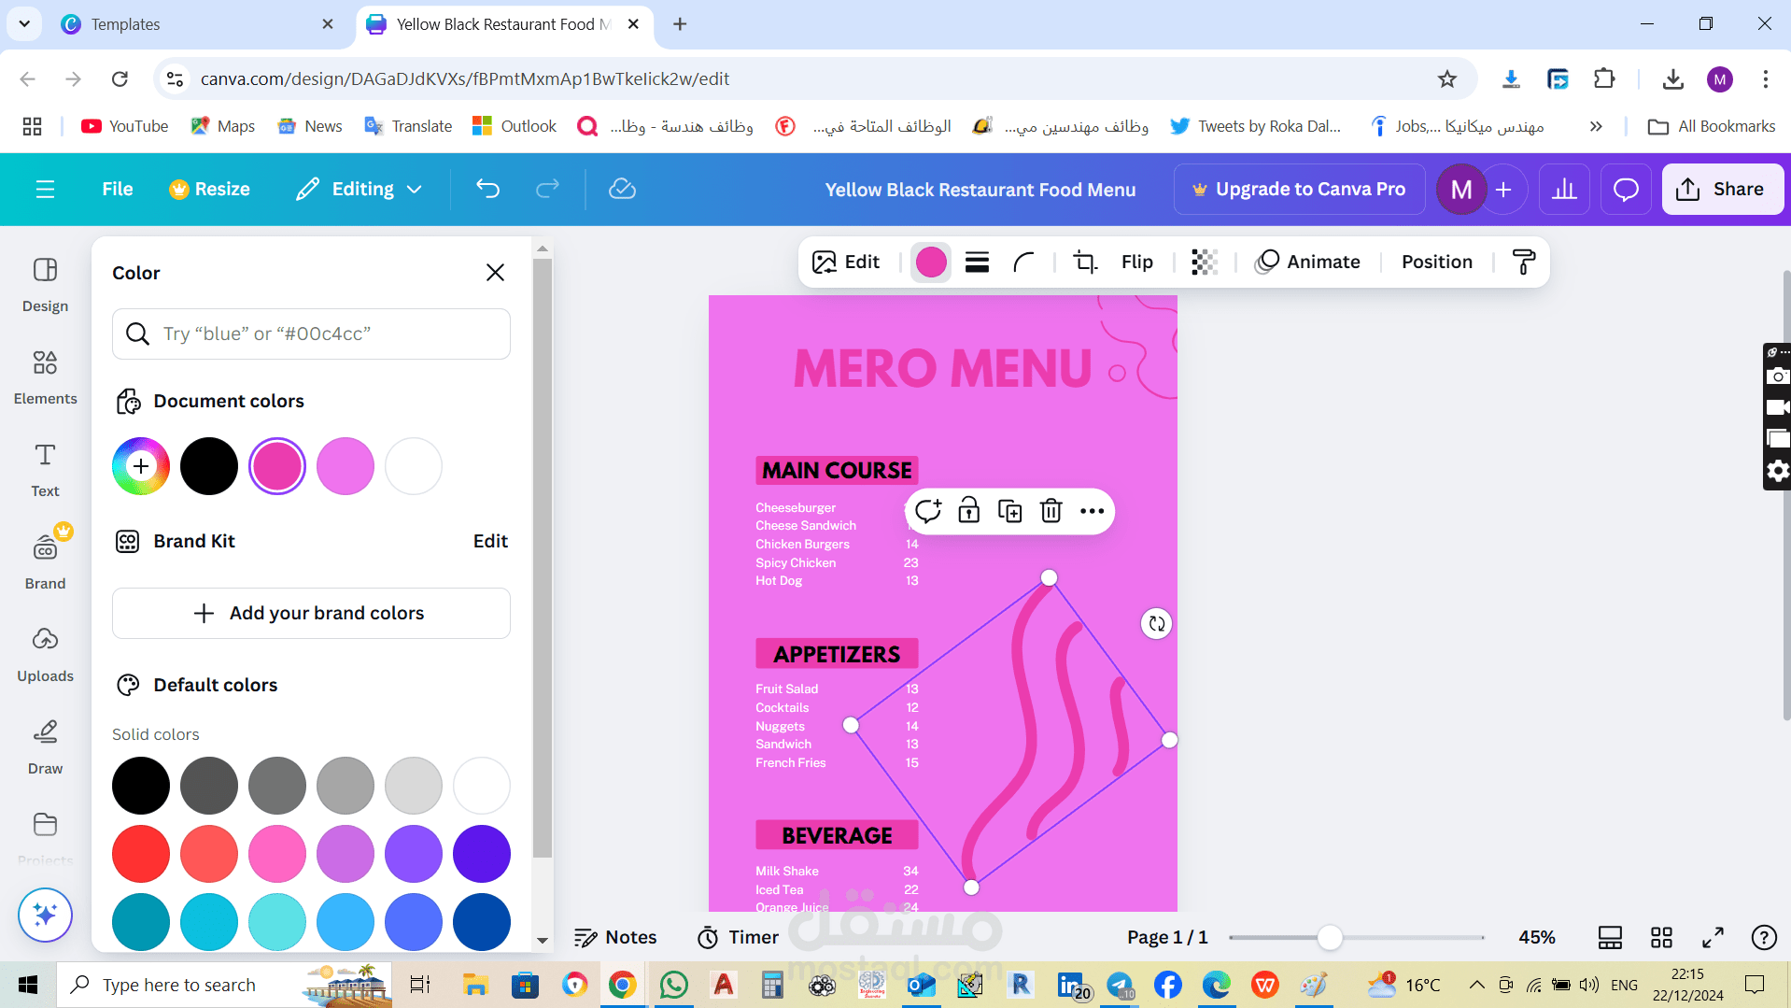Open the Flip options
Image resolution: width=1791 pixels, height=1008 pixels.
point(1136,263)
